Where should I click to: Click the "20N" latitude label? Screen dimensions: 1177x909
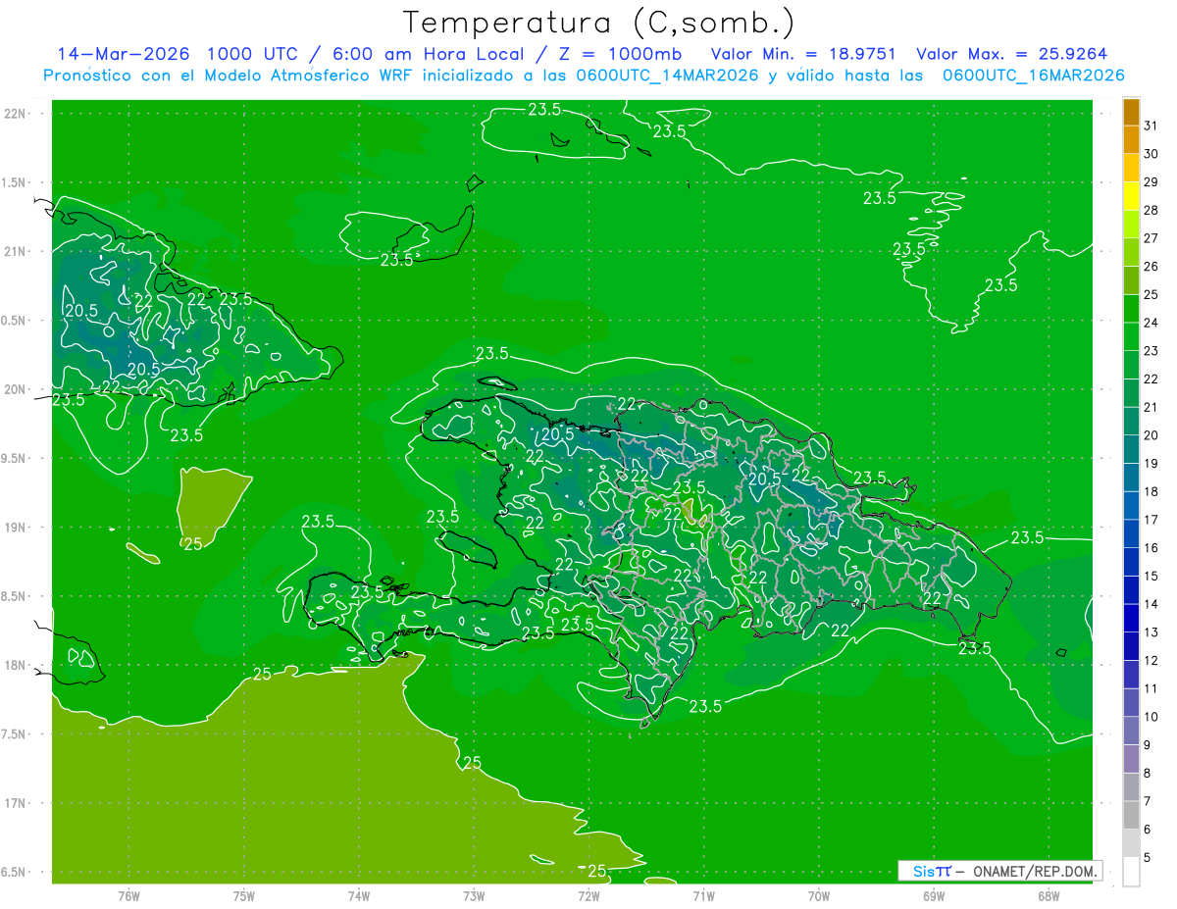15,389
